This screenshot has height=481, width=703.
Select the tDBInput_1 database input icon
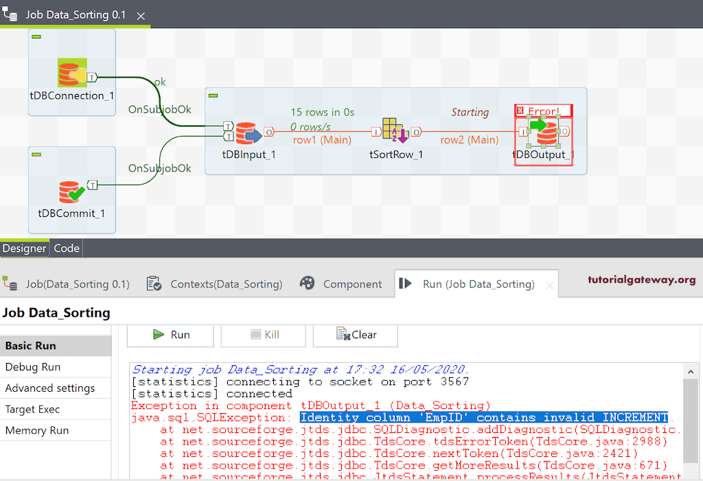(x=248, y=134)
